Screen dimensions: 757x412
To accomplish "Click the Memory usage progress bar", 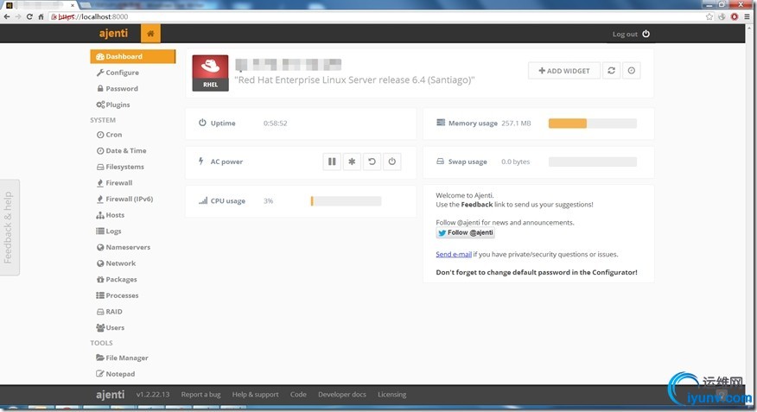I will point(592,124).
